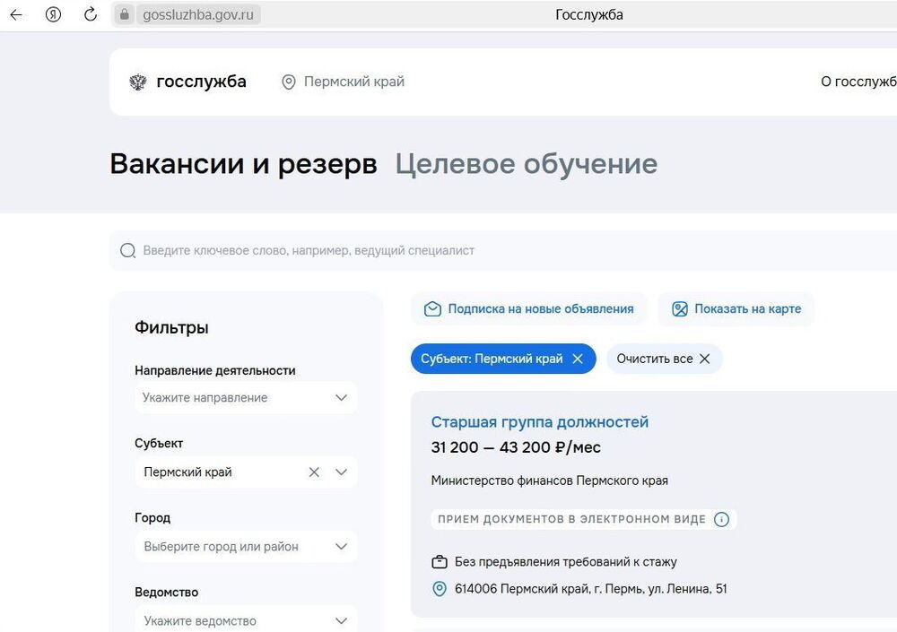Open Показать на карте view
897x632 pixels.
pyautogui.click(x=736, y=309)
